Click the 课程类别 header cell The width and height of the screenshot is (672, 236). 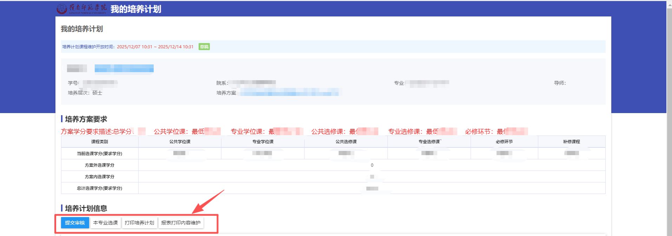click(100, 142)
